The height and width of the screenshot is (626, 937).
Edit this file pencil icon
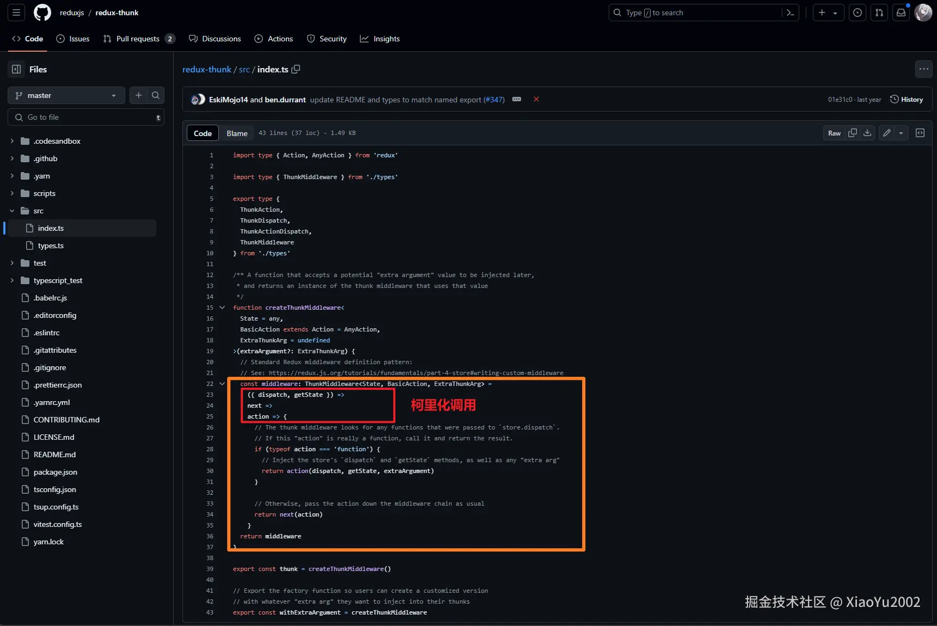(887, 133)
